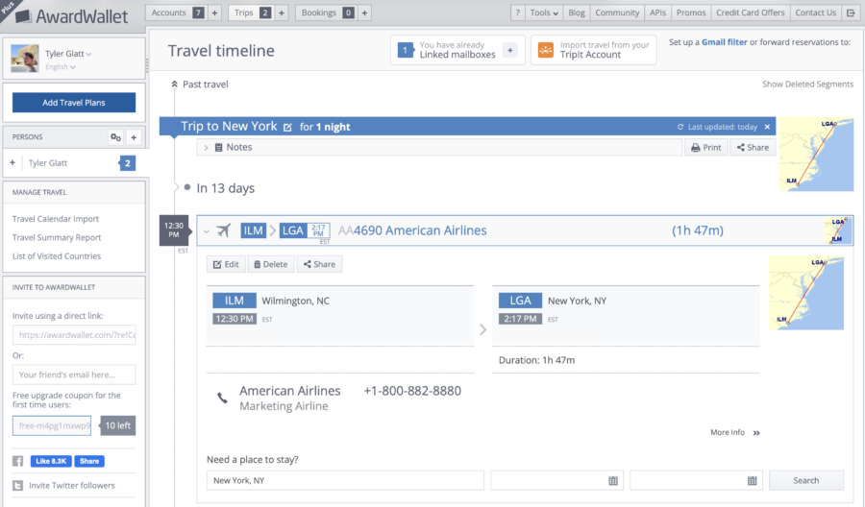Click the hotel Search button
The width and height of the screenshot is (865, 507).
[x=806, y=480]
